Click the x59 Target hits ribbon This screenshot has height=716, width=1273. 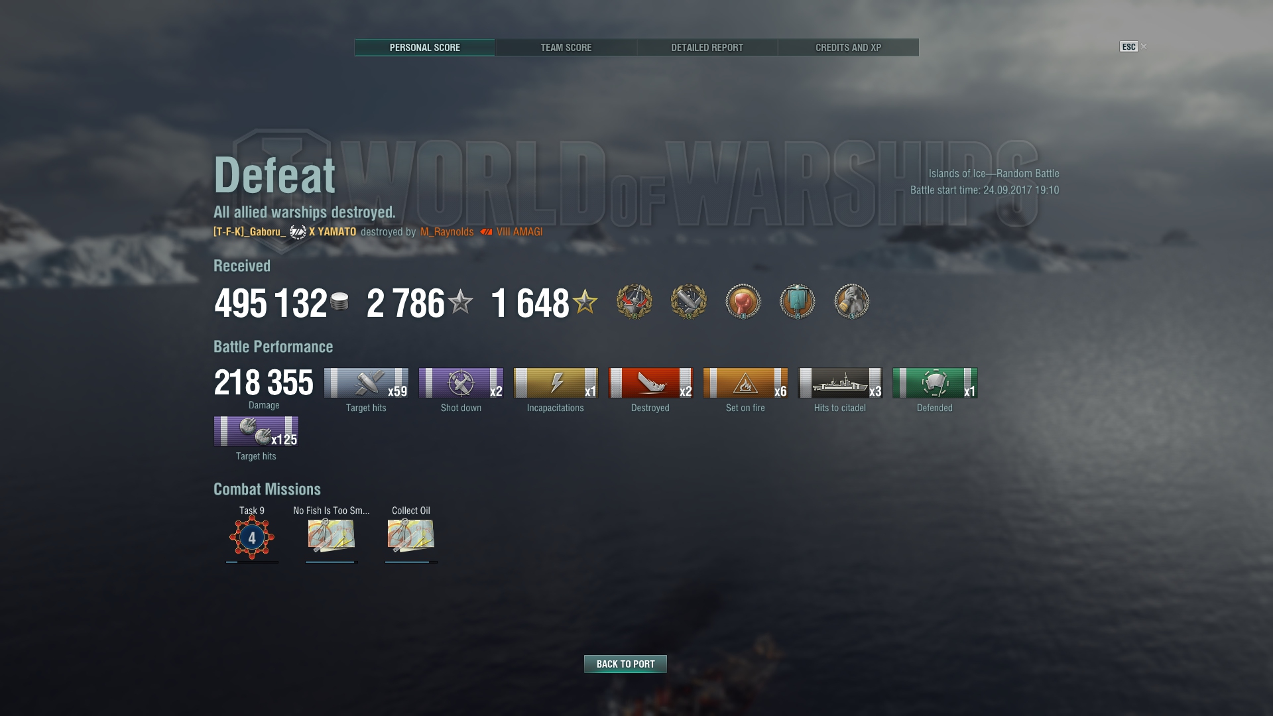point(366,383)
